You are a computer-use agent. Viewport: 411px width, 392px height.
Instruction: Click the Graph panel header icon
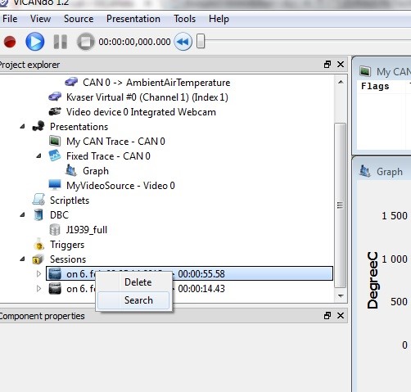(365, 172)
